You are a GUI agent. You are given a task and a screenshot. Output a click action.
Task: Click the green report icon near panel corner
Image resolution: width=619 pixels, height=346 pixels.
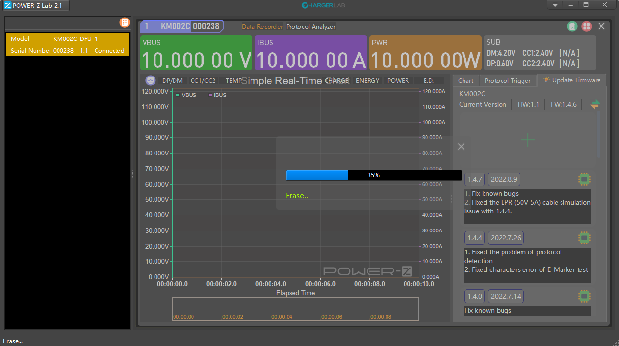(x=572, y=26)
